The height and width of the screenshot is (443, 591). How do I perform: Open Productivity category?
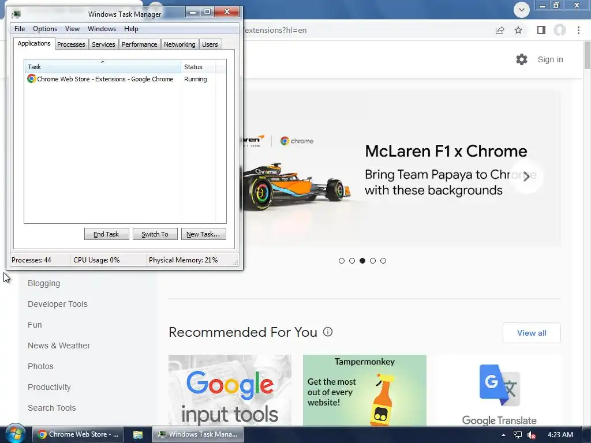[49, 387]
